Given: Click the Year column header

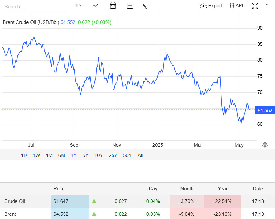Looking at the screenshot, I should (x=222, y=189).
